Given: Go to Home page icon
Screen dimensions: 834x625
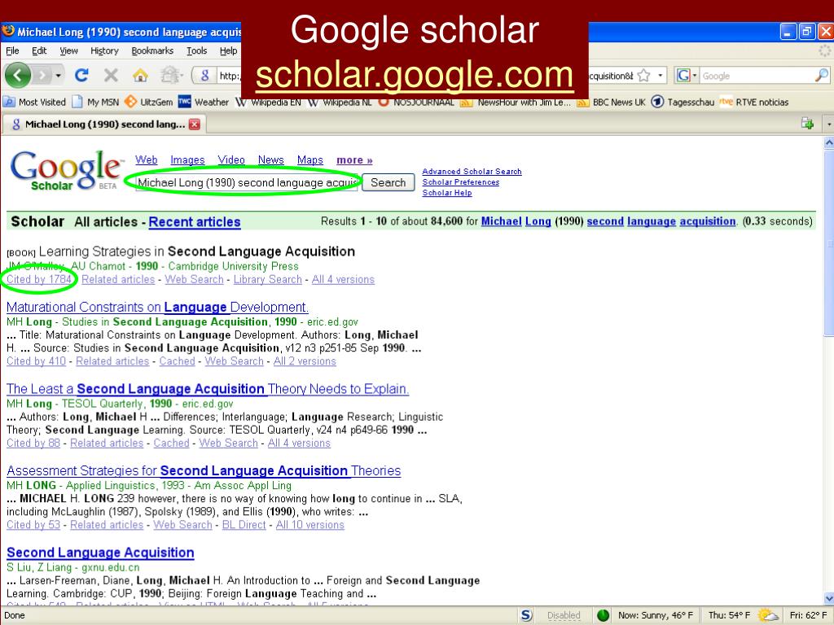Looking at the screenshot, I should pos(140,76).
